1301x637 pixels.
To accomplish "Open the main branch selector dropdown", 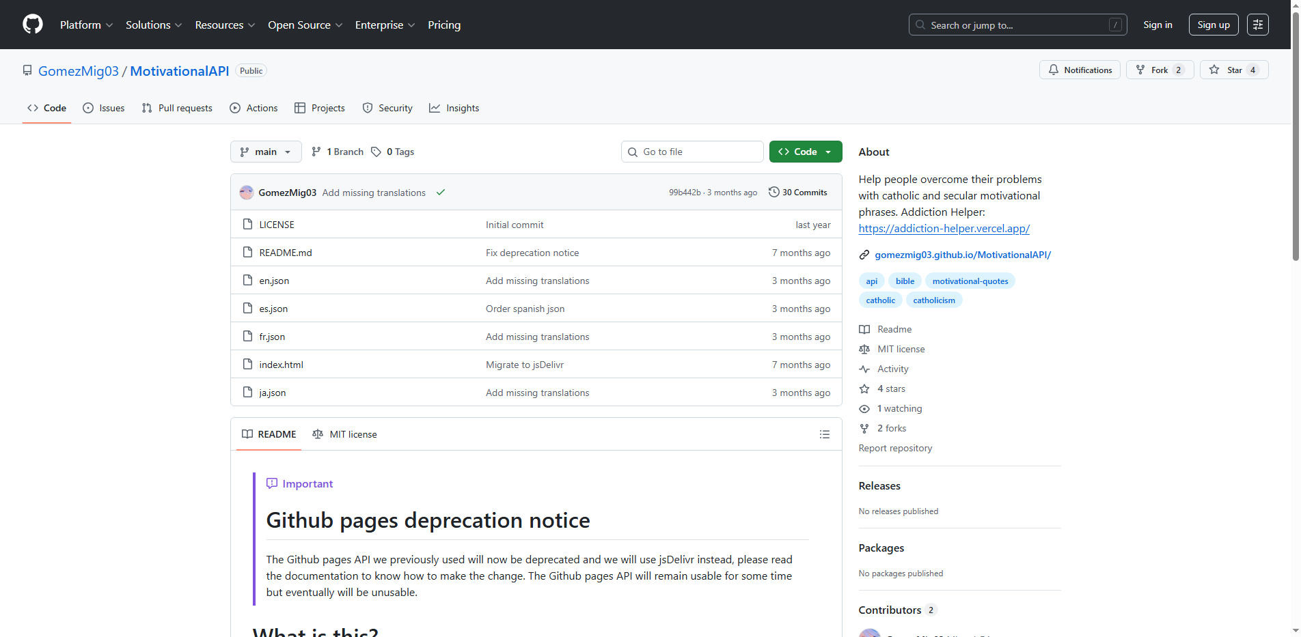I will (x=266, y=152).
